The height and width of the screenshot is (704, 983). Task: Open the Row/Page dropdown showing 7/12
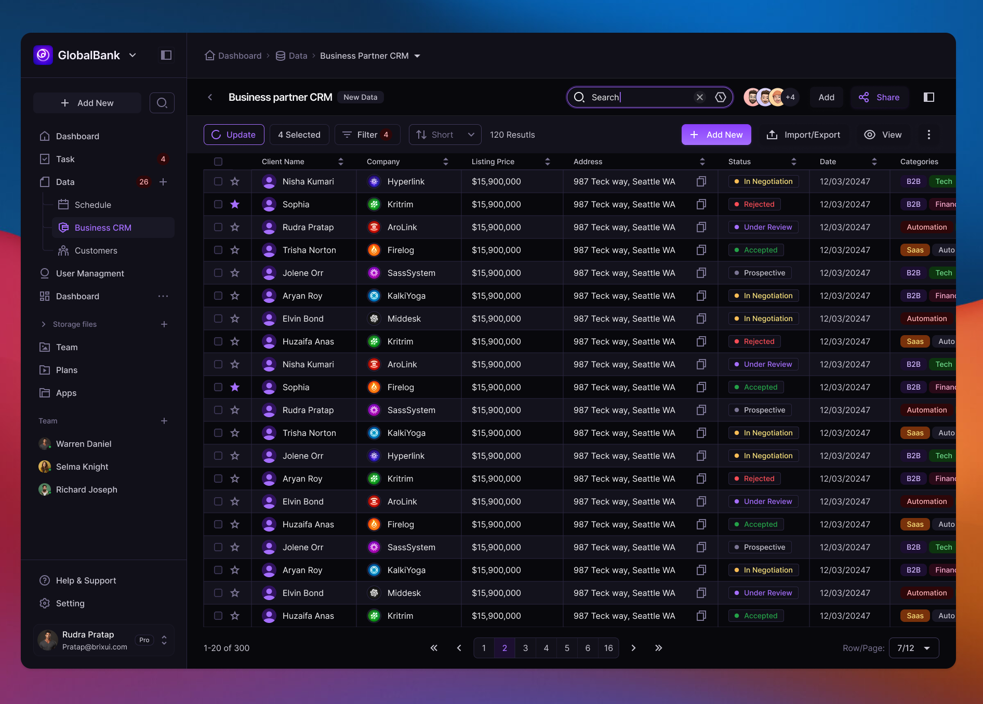point(913,648)
